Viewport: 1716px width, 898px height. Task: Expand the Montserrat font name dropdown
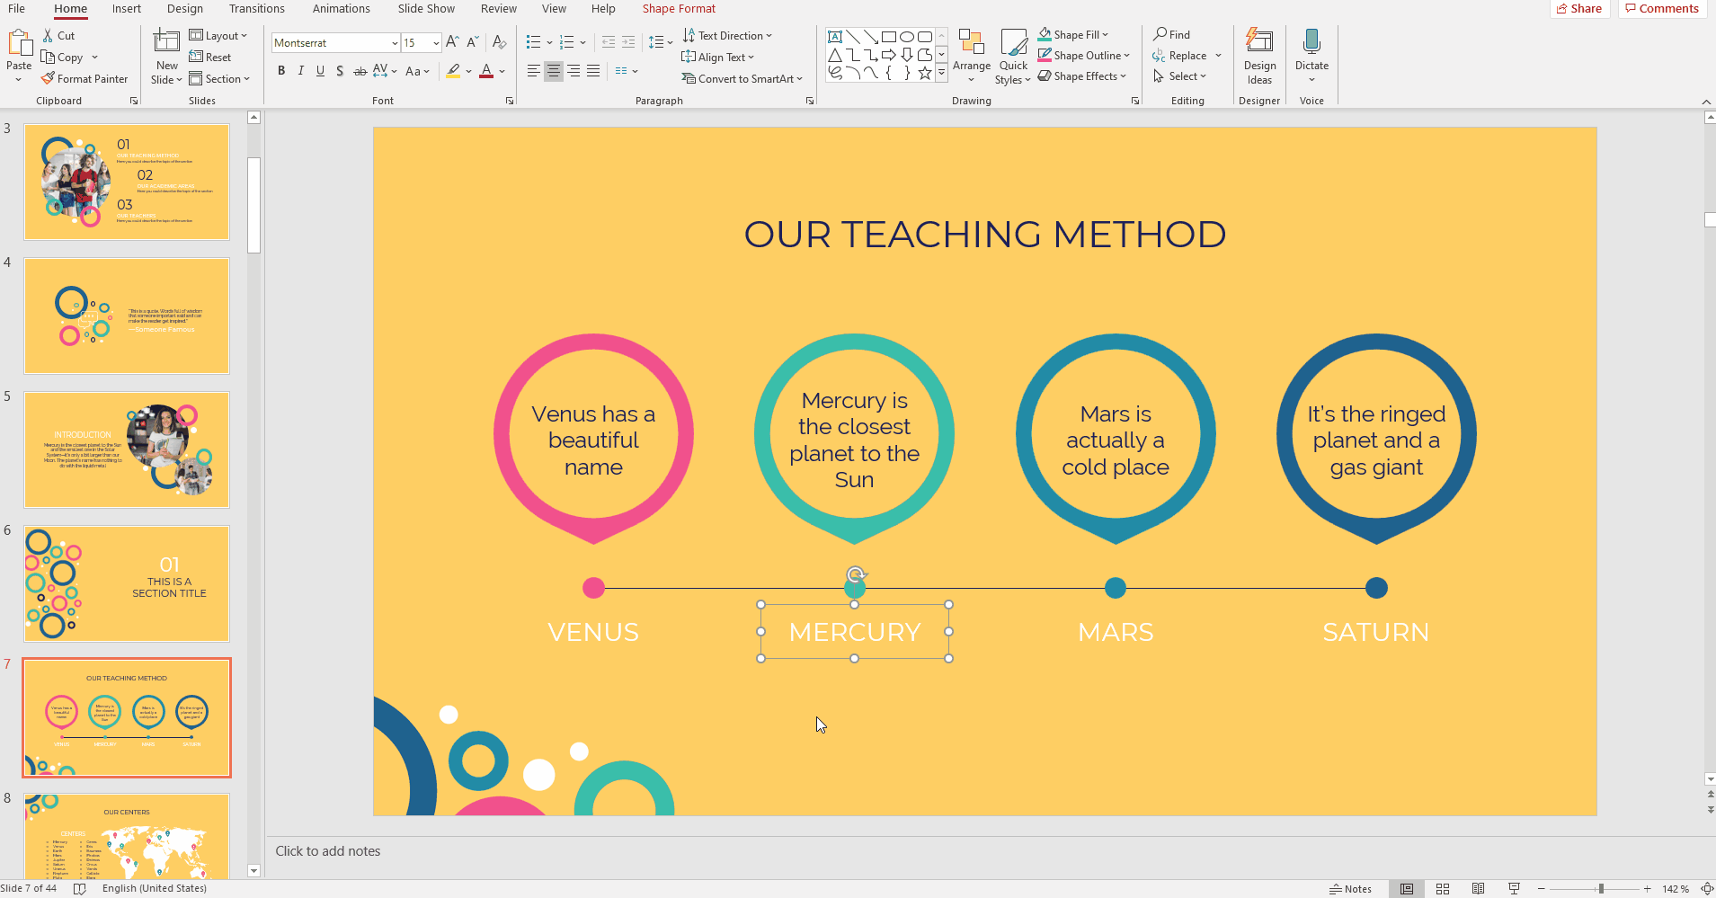point(395,43)
